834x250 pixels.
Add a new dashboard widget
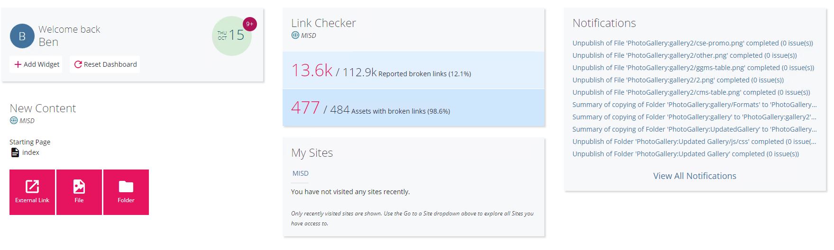[x=37, y=64]
